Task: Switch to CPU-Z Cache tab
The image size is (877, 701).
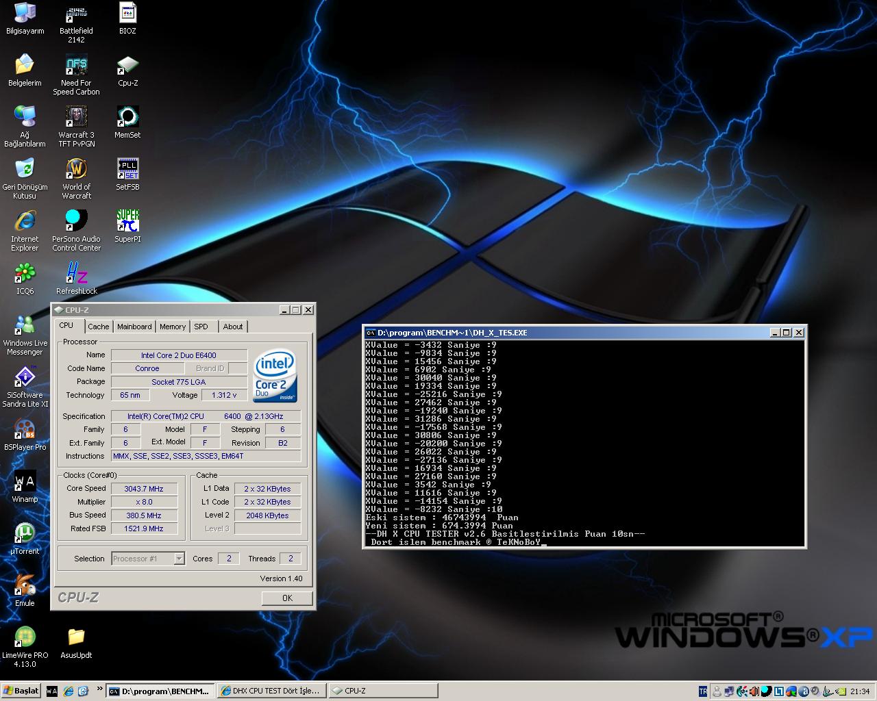Action: click(x=99, y=327)
